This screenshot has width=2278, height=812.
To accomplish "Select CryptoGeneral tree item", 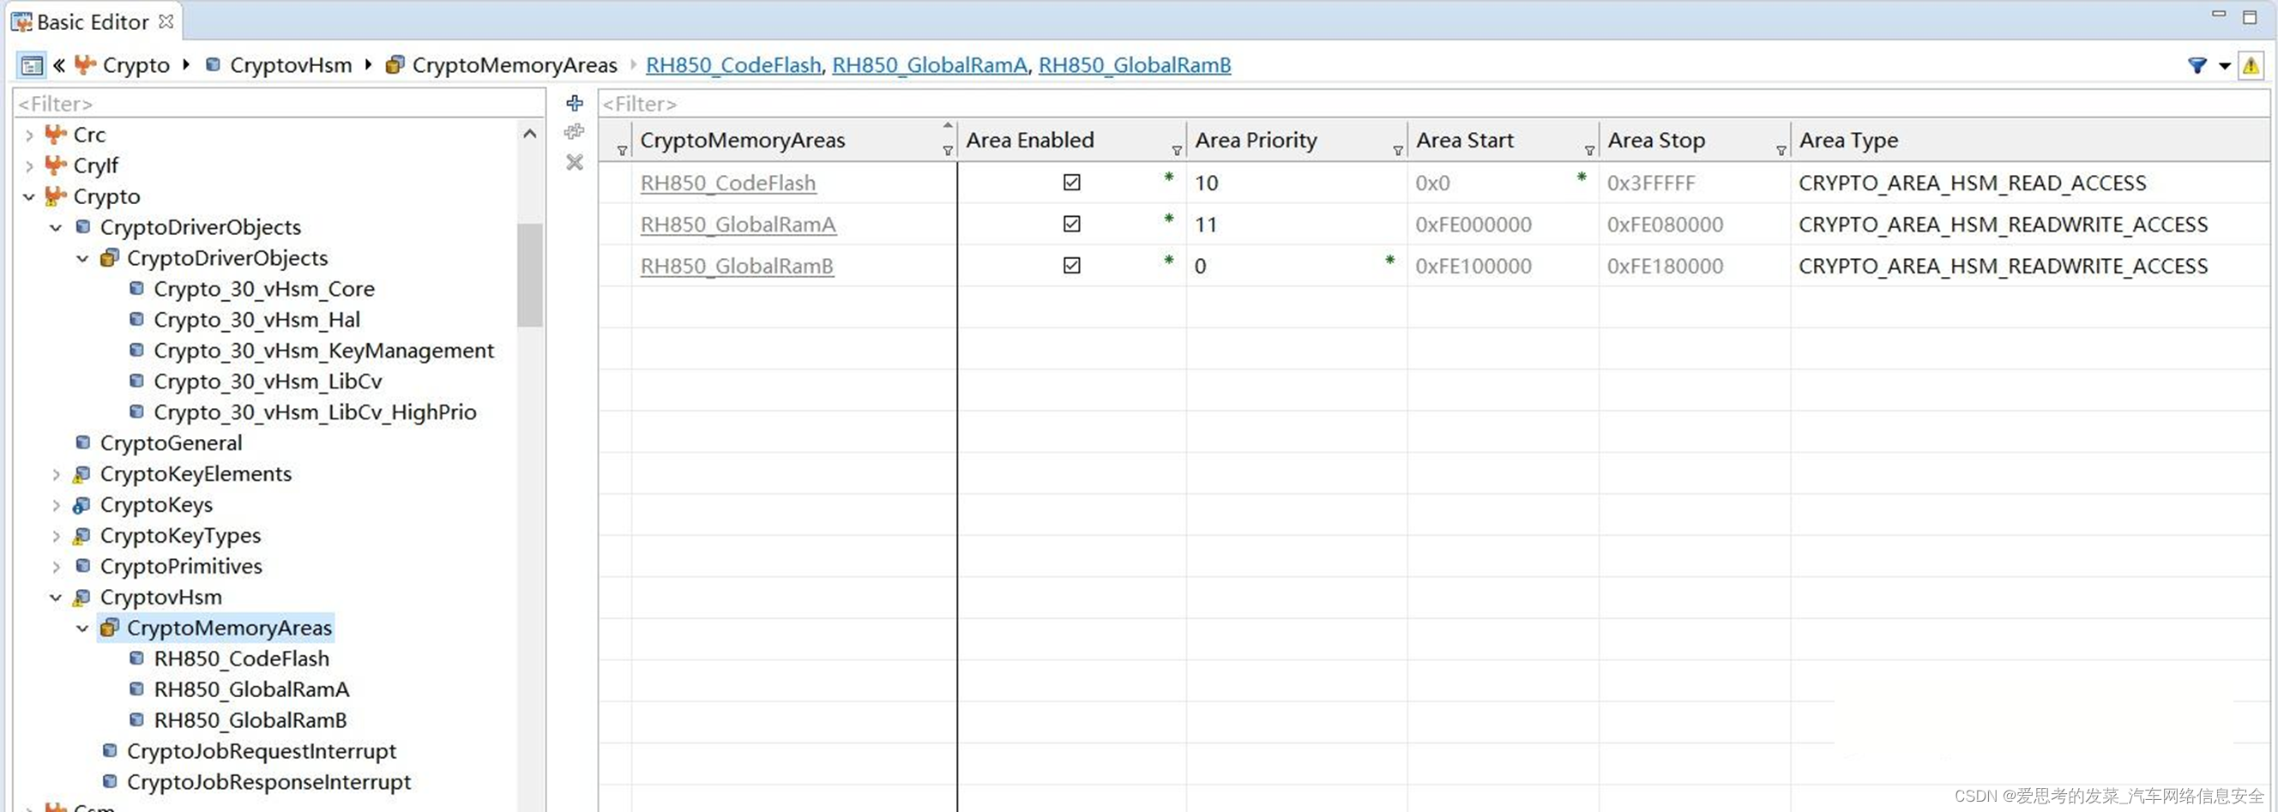I will pyautogui.click(x=171, y=442).
